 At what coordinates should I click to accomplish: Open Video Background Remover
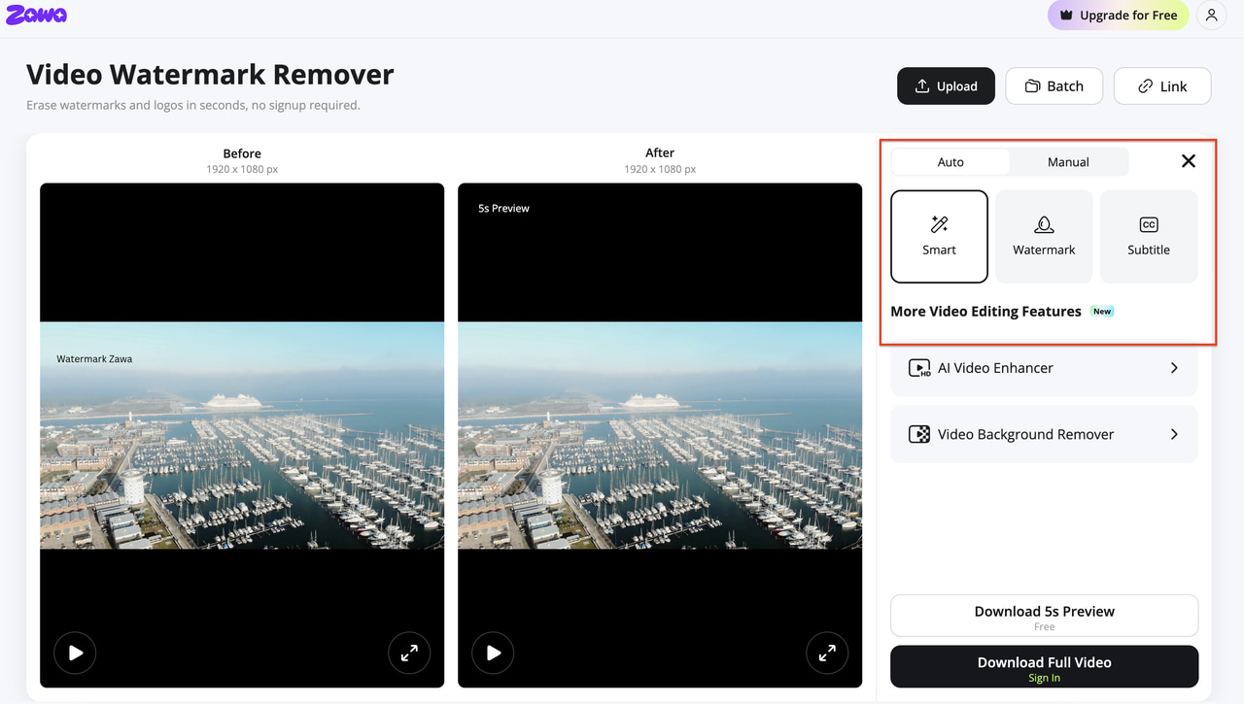coord(1044,434)
